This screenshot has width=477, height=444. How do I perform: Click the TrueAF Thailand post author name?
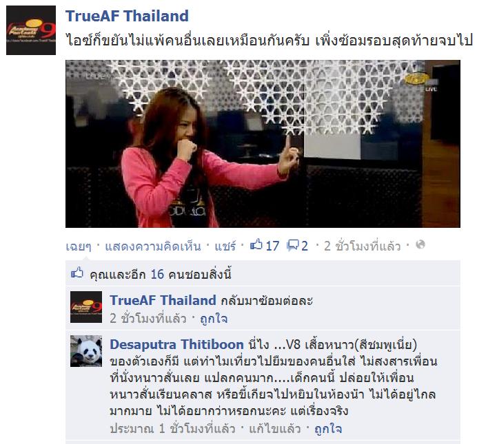(x=127, y=16)
